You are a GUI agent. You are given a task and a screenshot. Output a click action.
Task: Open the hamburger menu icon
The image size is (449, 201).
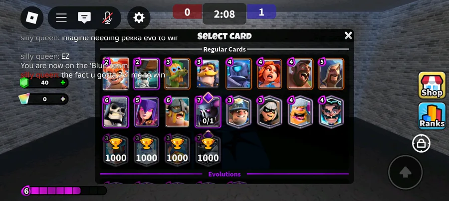point(61,18)
